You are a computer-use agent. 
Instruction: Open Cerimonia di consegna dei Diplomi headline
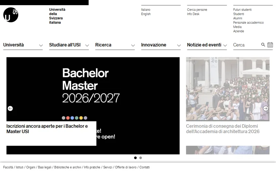coord(223,129)
